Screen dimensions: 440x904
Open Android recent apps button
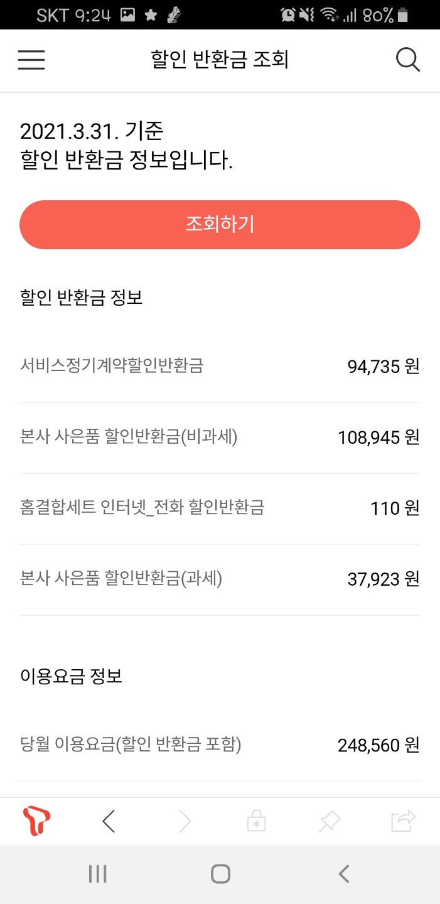(98, 874)
